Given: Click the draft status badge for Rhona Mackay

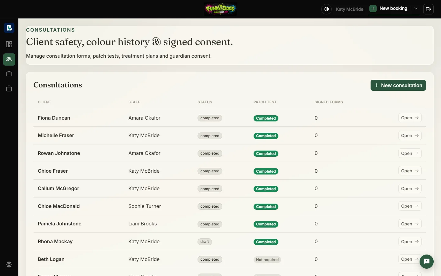Looking at the screenshot, I should [205, 242].
